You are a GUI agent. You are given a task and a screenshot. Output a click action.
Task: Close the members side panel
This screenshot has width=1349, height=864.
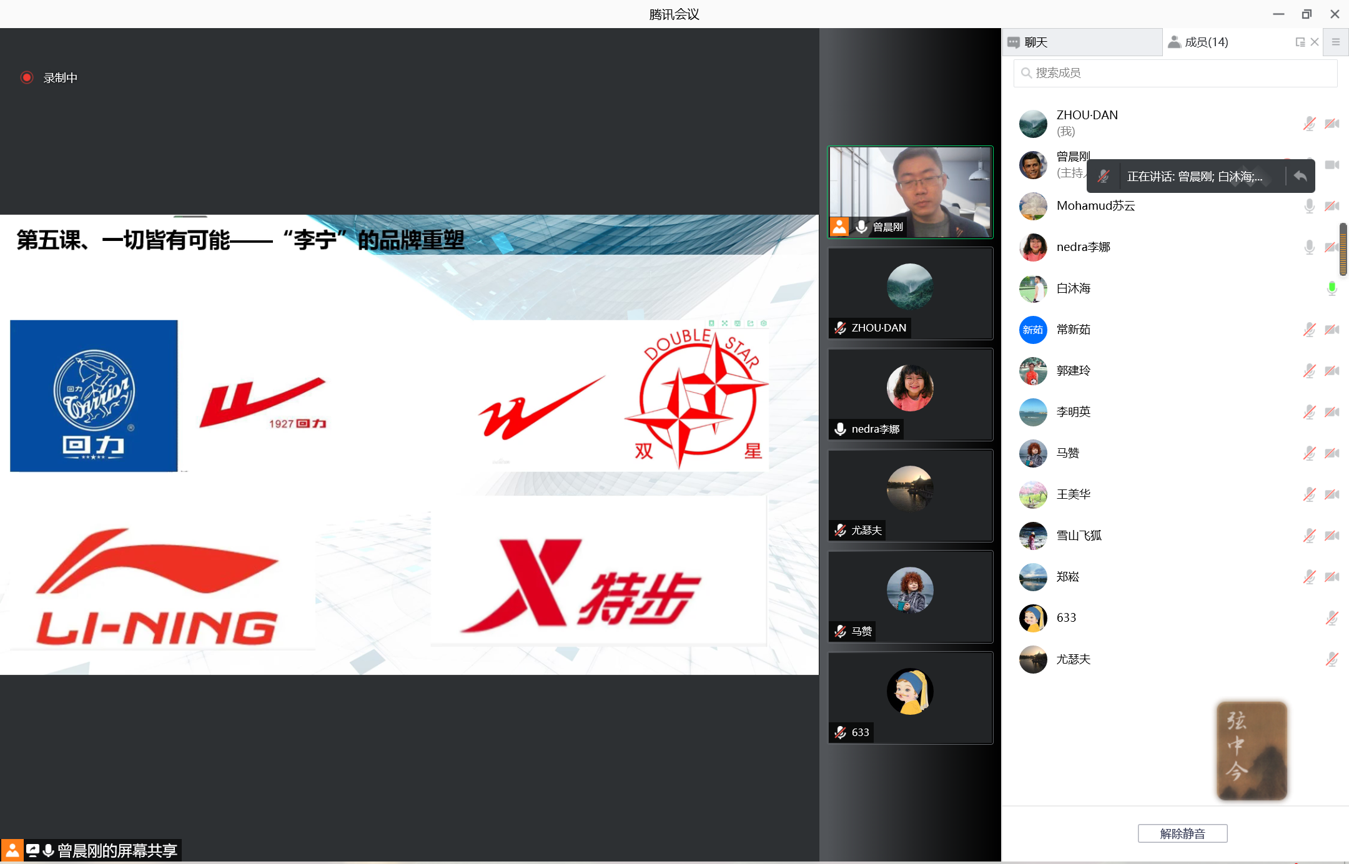[x=1315, y=42]
